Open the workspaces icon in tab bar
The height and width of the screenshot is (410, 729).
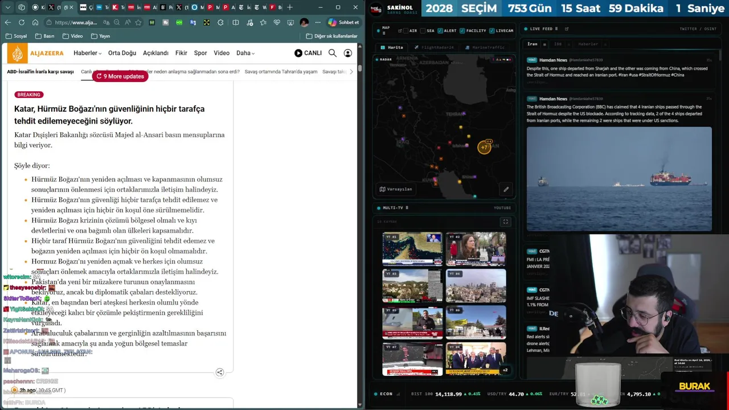(22, 7)
